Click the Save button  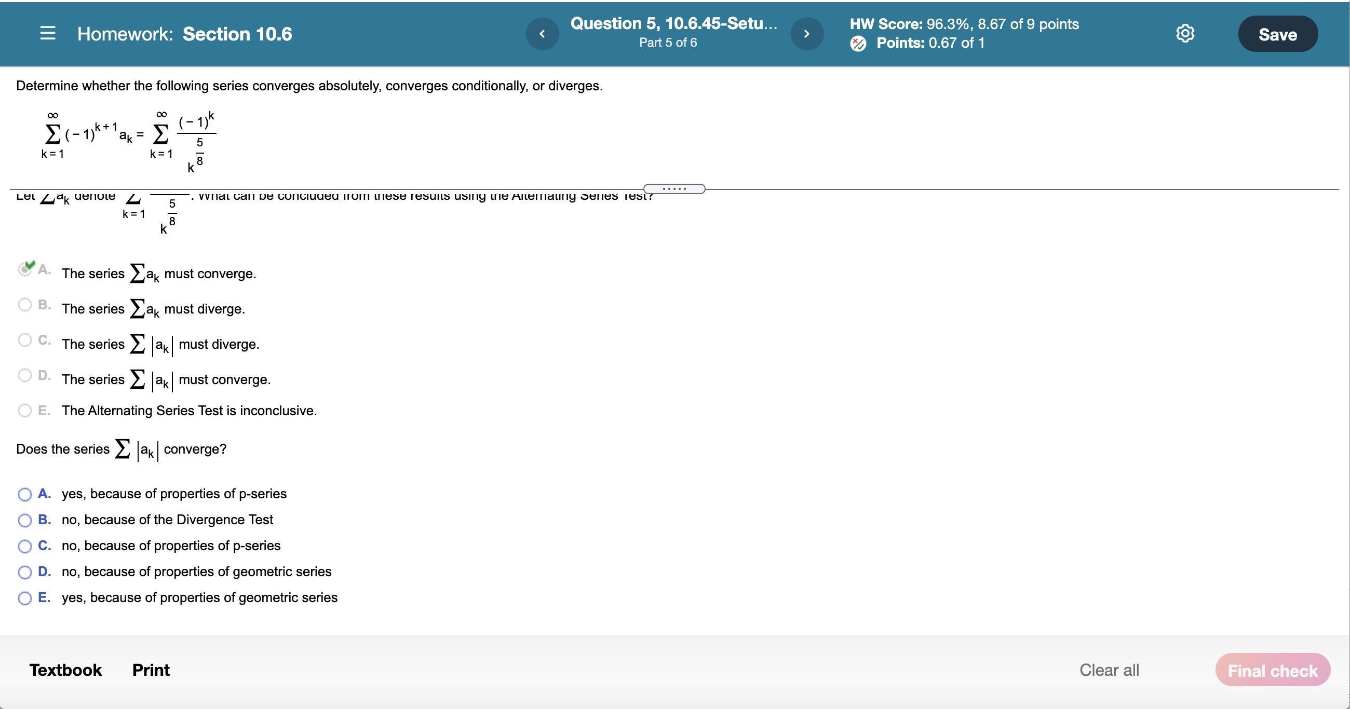[1277, 34]
